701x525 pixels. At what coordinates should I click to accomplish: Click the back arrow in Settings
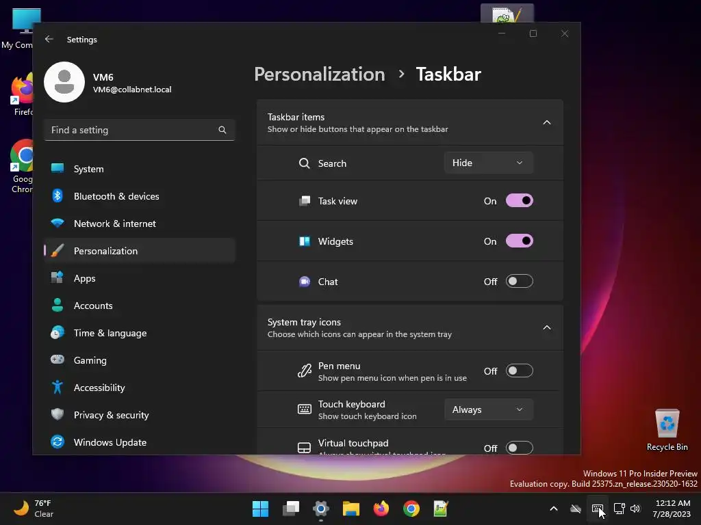click(x=49, y=39)
